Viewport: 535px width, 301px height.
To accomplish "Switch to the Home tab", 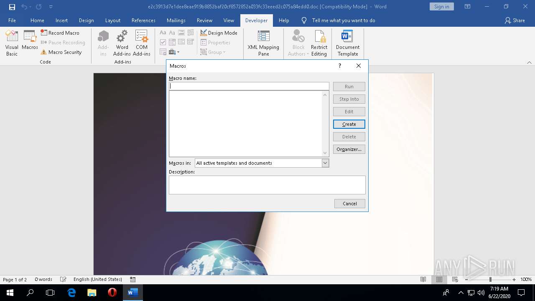I will pos(37,20).
